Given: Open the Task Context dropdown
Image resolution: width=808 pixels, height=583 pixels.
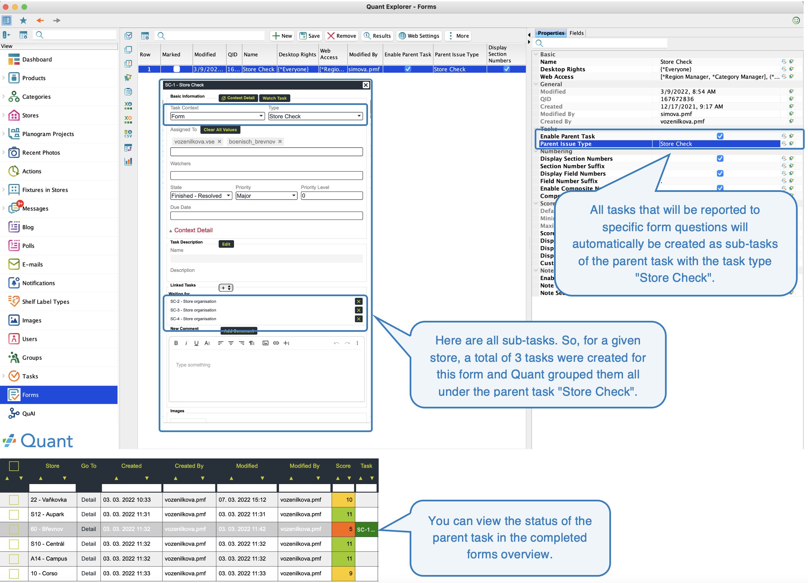Looking at the screenshot, I should click(x=217, y=116).
